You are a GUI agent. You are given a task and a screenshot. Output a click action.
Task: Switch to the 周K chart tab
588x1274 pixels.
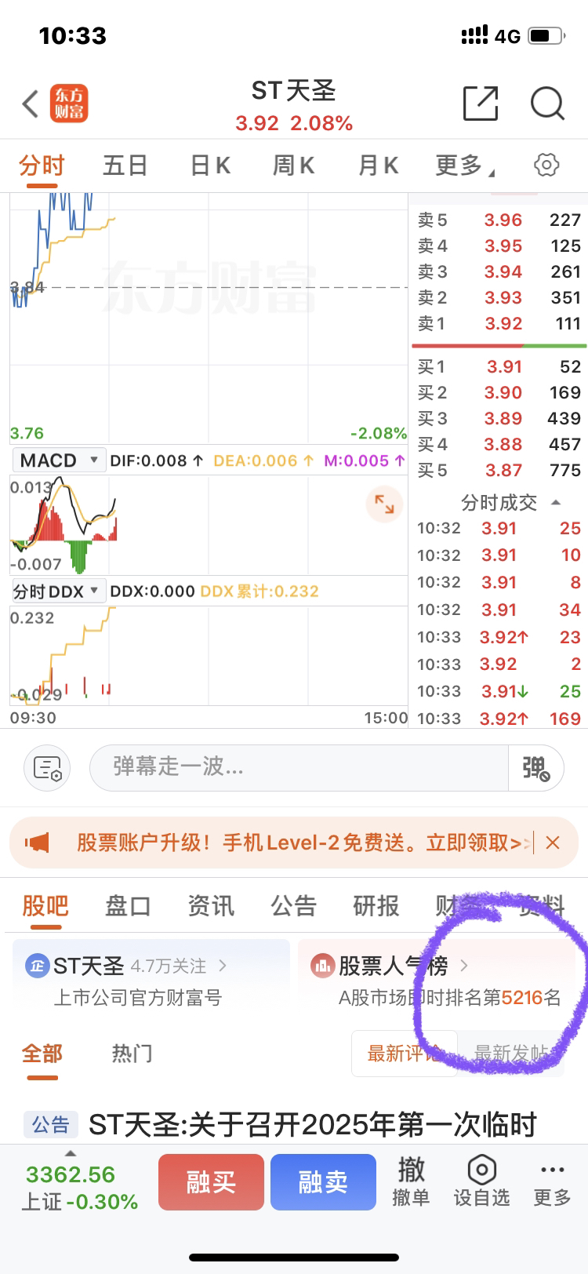point(293,166)
